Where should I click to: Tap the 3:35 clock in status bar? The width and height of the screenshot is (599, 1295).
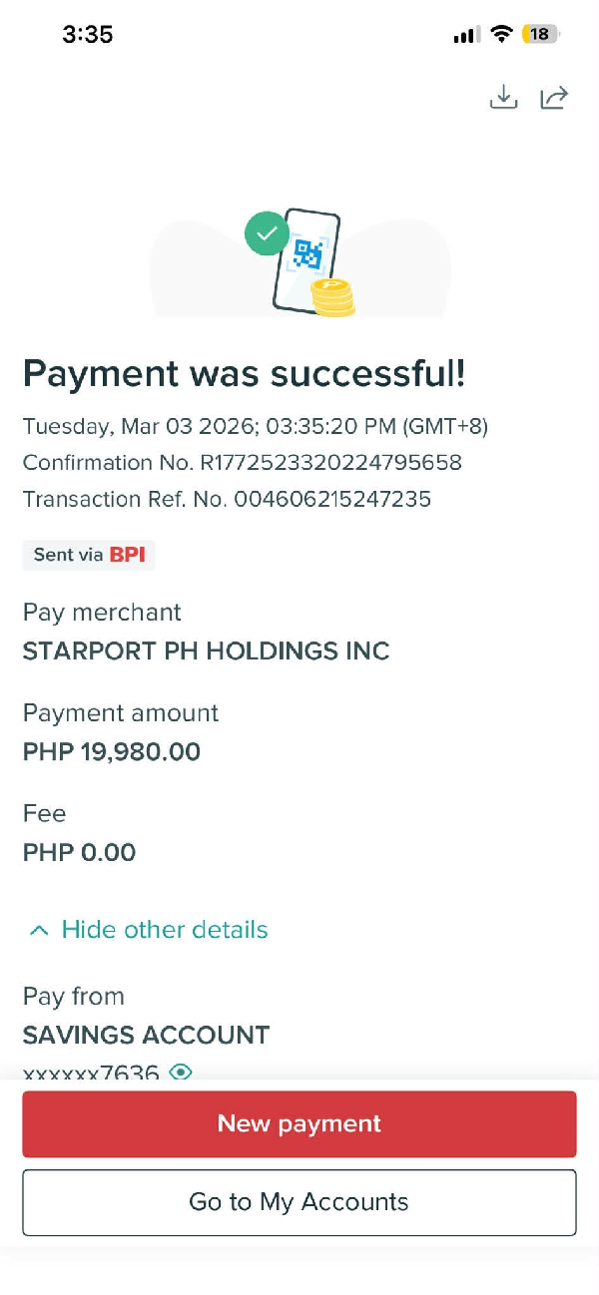point(88,34)
